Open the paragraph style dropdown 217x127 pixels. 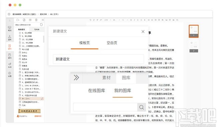click(108, 20)
